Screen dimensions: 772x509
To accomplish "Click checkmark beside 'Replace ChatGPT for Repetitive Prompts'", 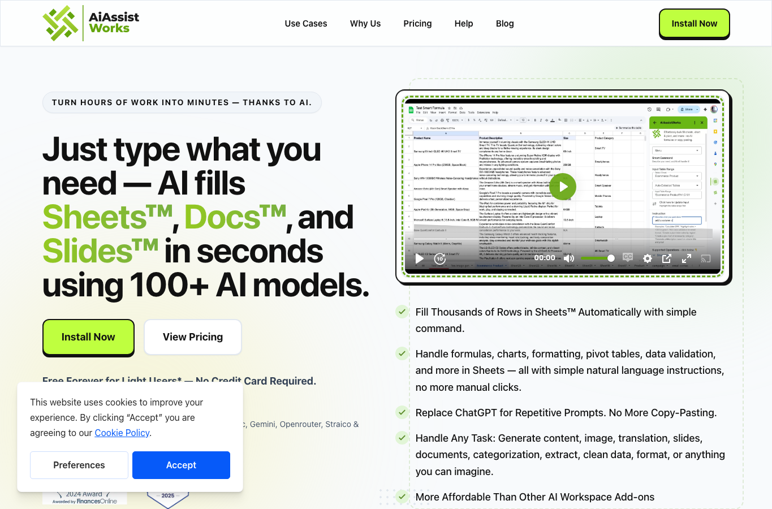I will point(402,412).
